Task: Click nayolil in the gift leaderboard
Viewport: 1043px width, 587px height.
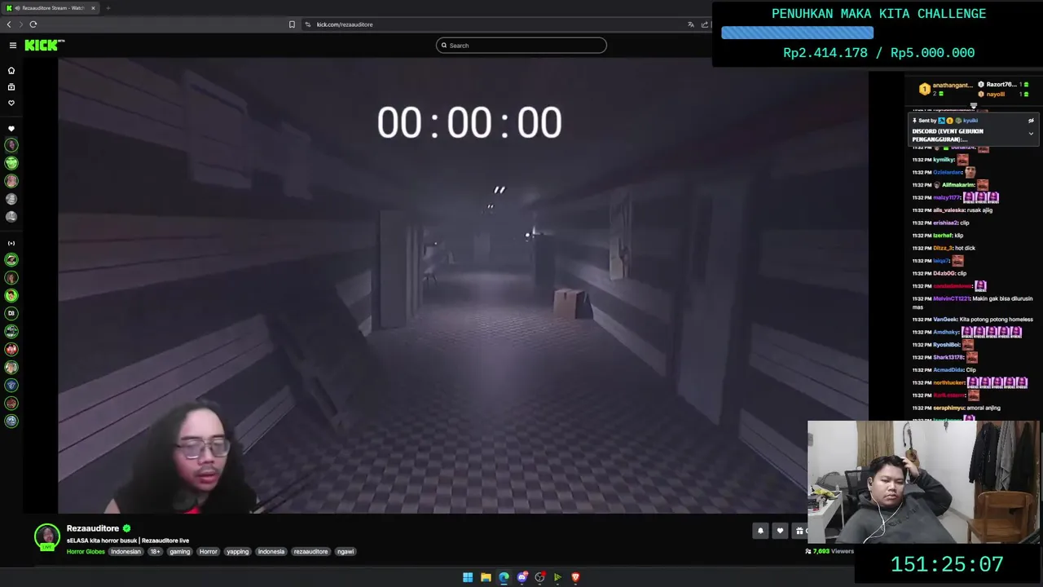Action: click(995, 95)
